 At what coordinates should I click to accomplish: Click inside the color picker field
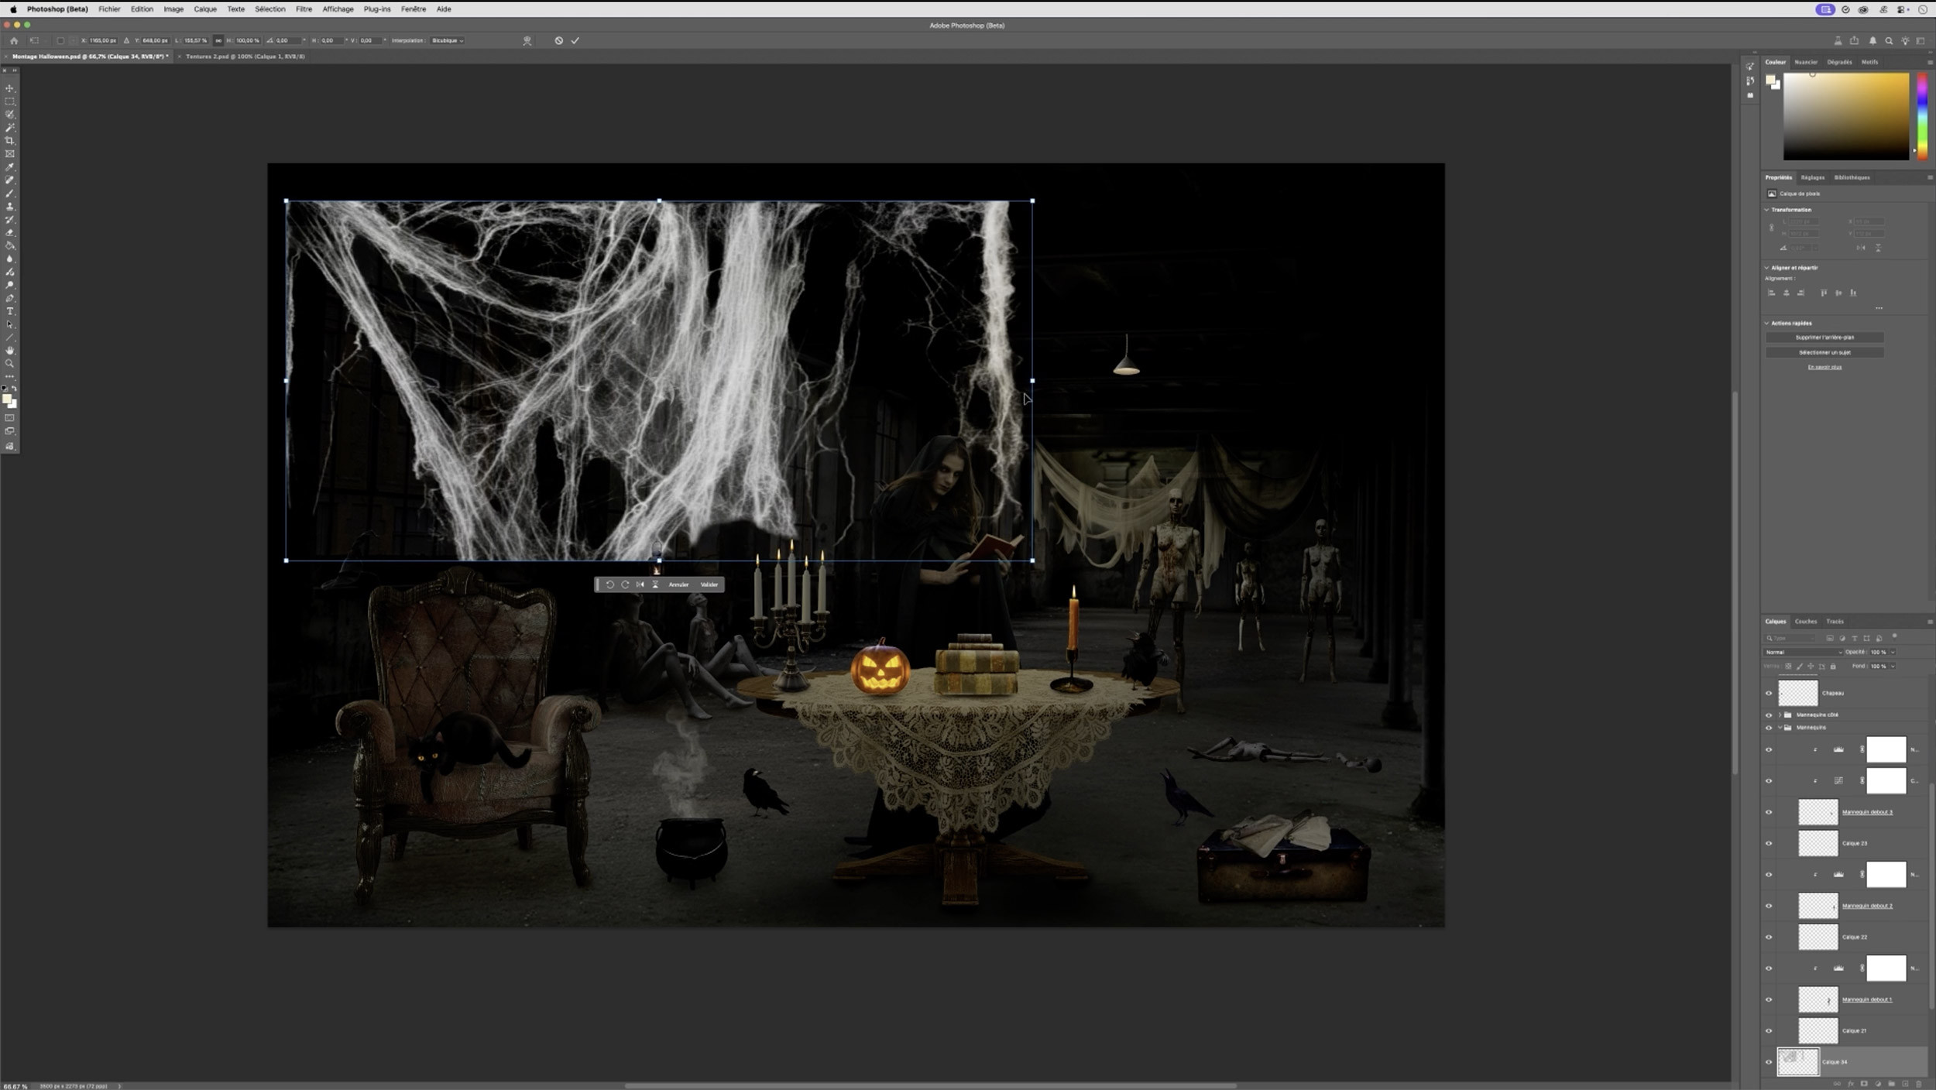[1845, 116]
